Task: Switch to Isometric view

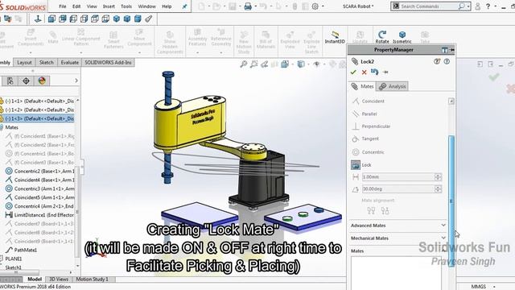Action: point(402,37)
